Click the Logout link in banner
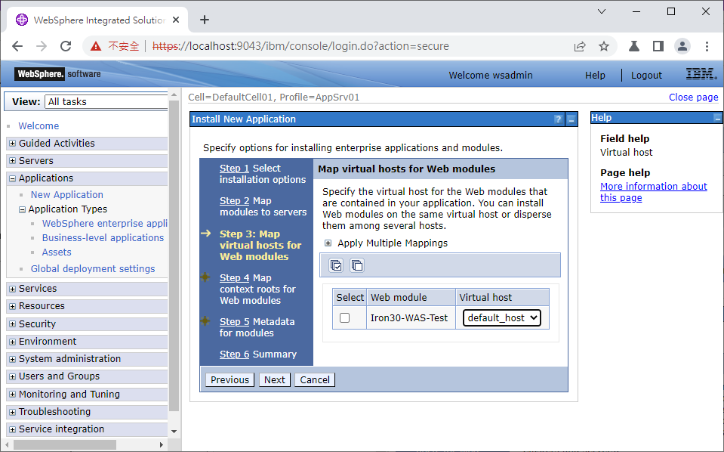The image size is (724, 452). pos(646,76)
